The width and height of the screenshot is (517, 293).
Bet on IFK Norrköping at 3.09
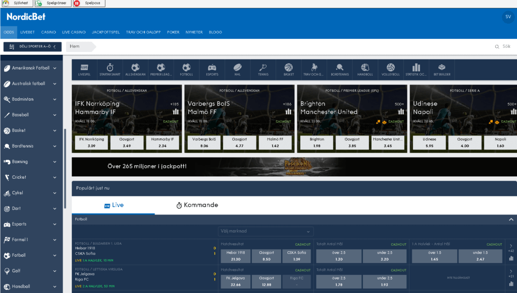91,142
